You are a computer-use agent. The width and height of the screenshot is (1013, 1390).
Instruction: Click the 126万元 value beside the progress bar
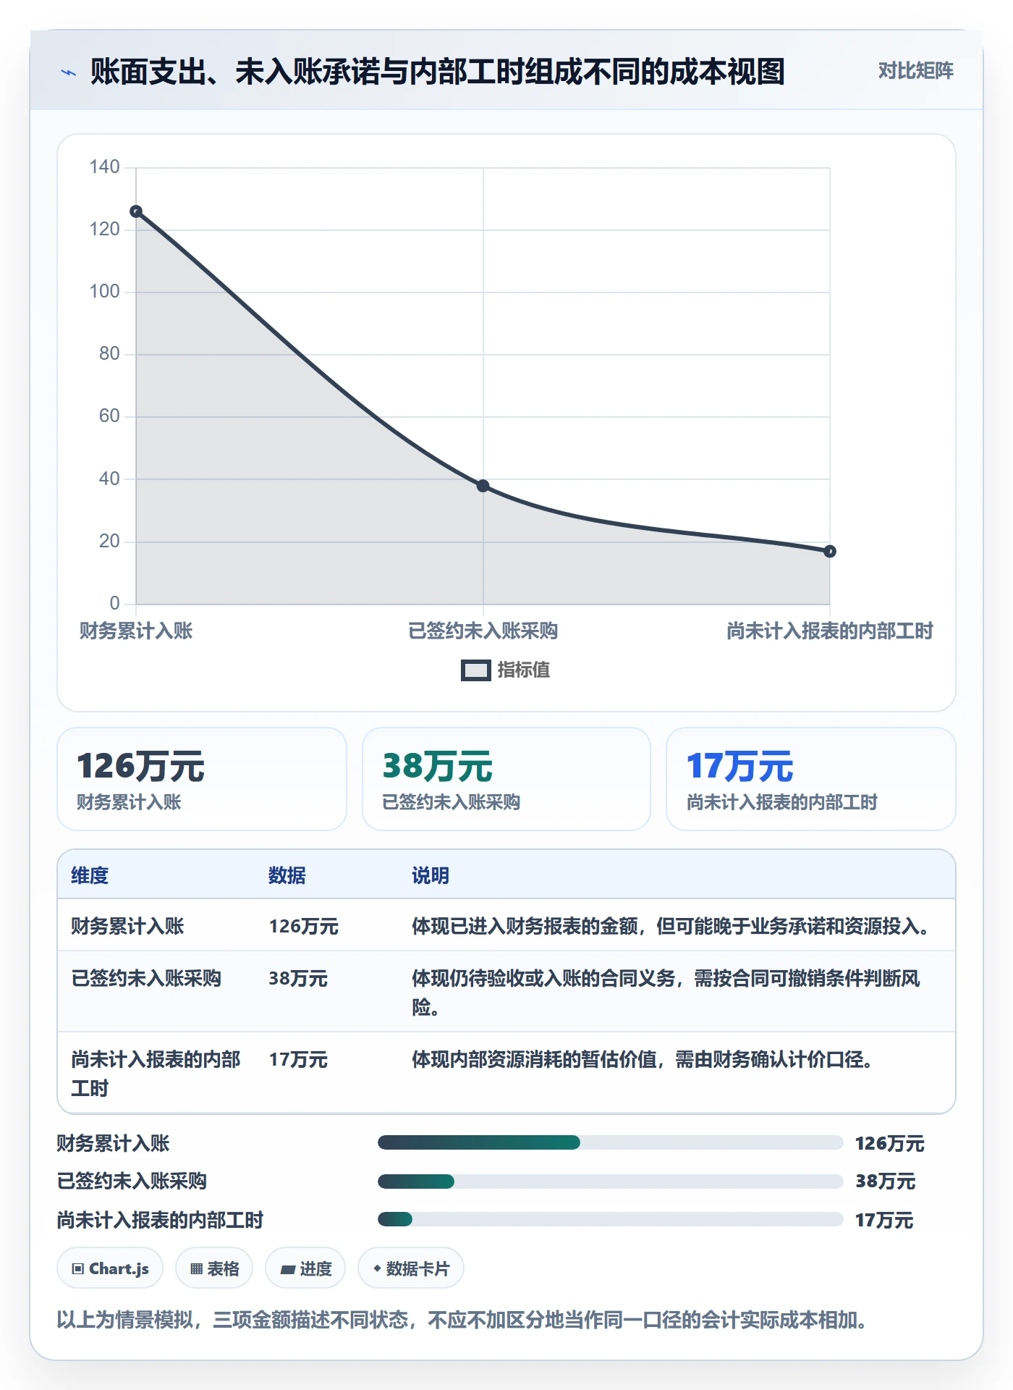(x=890, y=1143)
